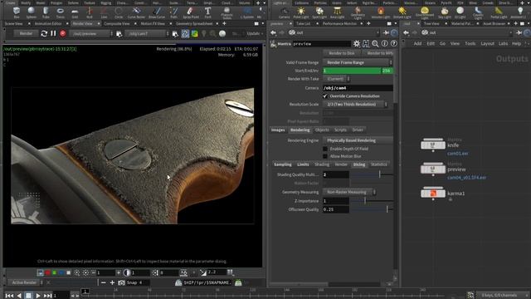Image resolution: width=531 pixels, height=299 pixels.
Task: Add a Camera from the lights shelf
Action: 284,12
